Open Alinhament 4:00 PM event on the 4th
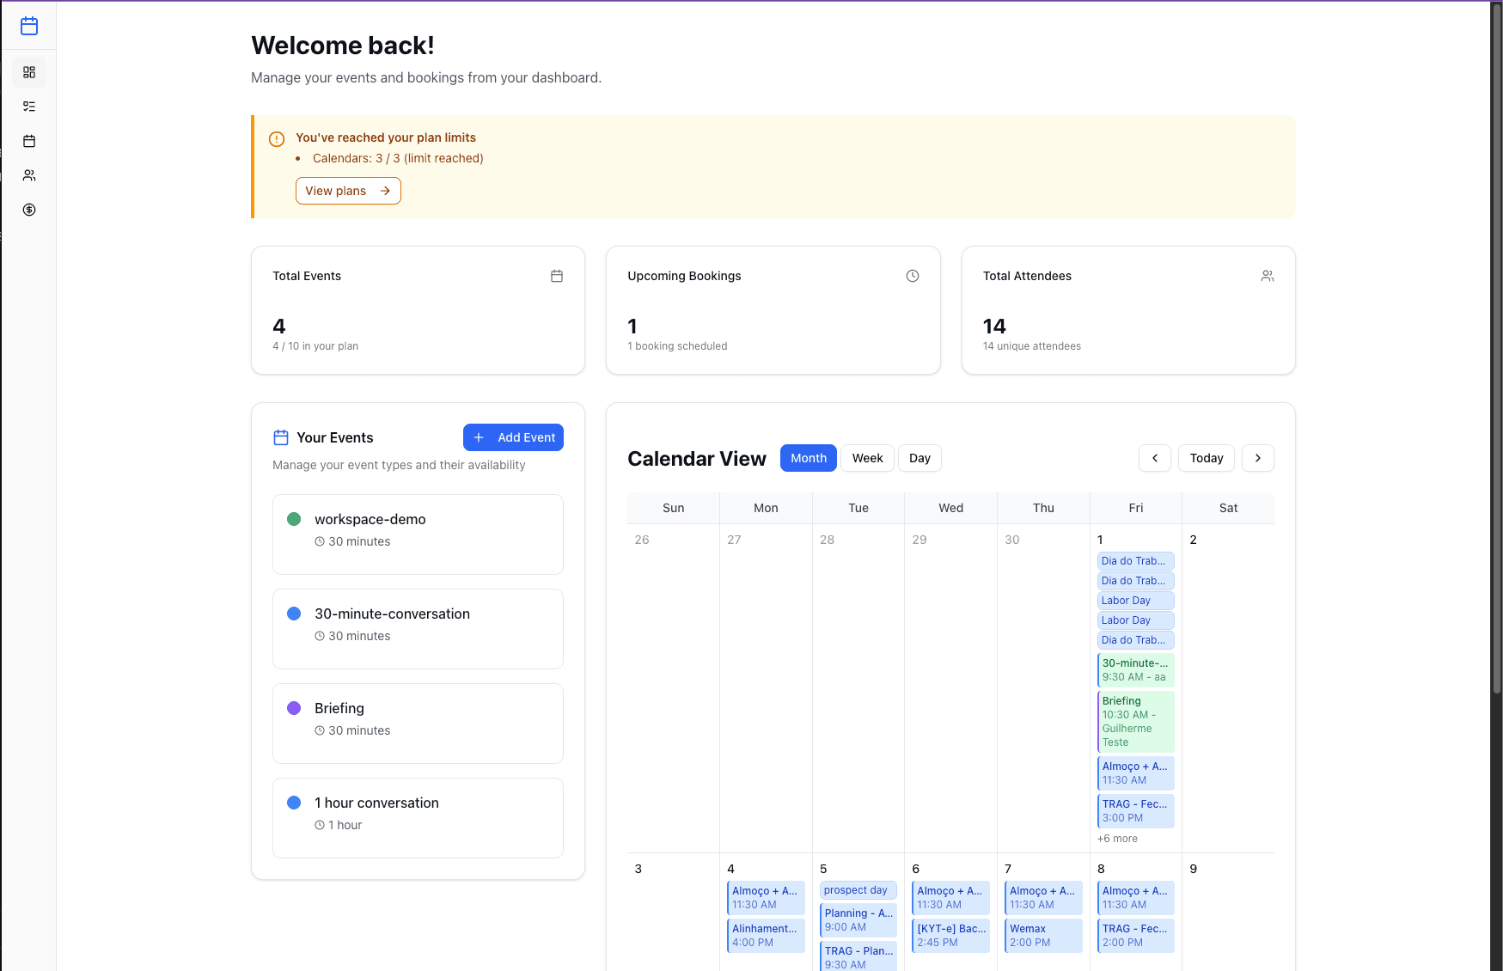Image resolution: width=1503 pixels, height=971 pixels. pos(766,936)
